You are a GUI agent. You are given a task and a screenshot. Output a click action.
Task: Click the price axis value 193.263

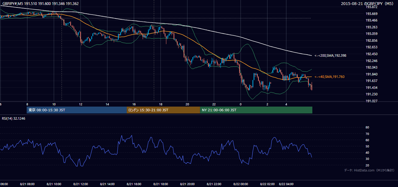click(x=372, y=27)
